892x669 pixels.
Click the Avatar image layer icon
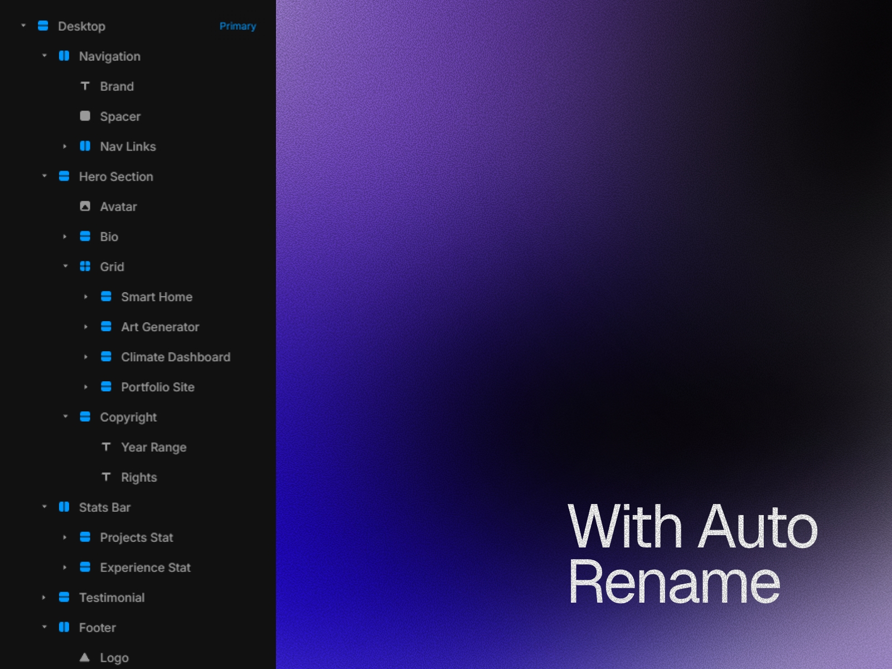click(85, 206)
